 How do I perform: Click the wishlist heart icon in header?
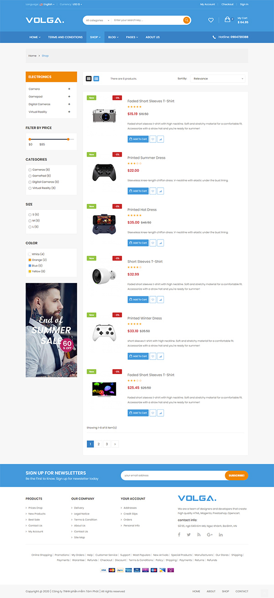click(211, 20)
